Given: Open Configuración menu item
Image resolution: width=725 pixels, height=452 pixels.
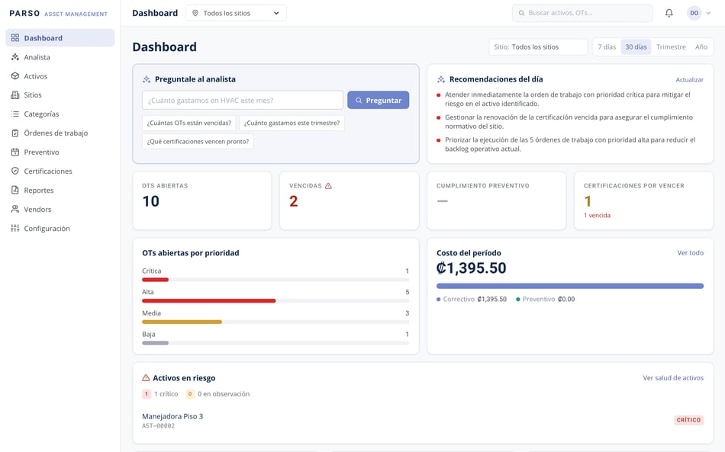Looking at the screenshot, I should [60, 228].
